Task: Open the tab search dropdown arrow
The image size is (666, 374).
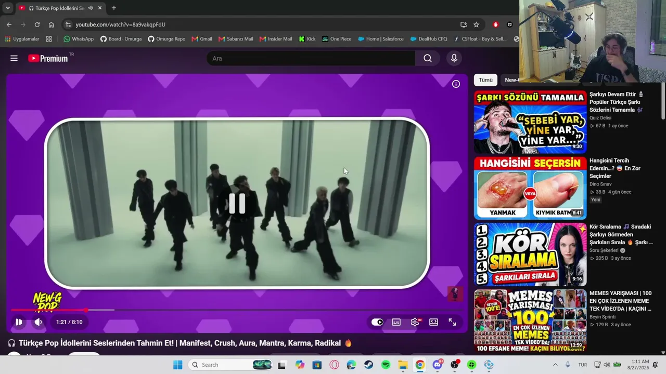Action: 8,8
